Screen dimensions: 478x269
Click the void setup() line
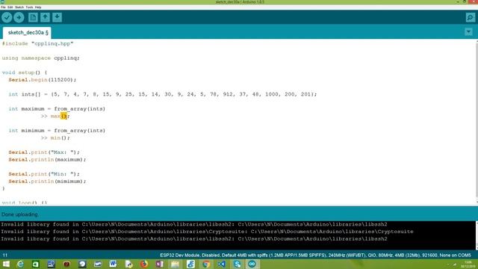(x=25, y=72)
